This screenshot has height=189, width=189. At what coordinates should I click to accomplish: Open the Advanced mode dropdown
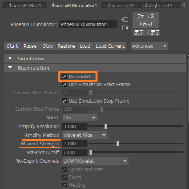point(150,46)
